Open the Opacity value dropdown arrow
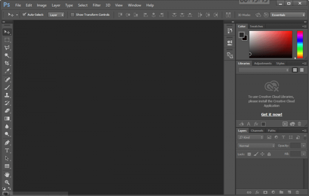Viewport: 309px width, 196px height. tap(303, 146)
